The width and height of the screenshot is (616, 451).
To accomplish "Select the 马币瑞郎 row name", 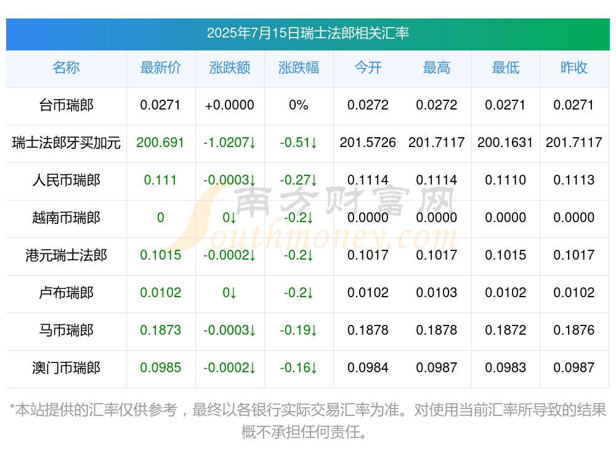I will (x=66, y=330).
